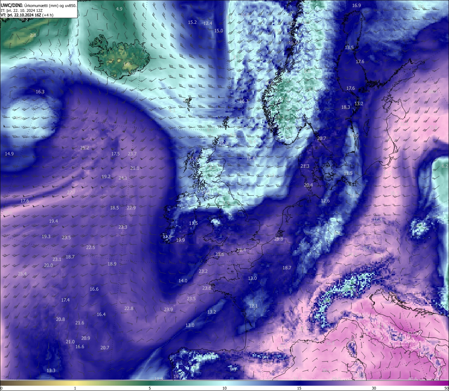Select the 20.8 map value
The height and width of the screenshot is (391, 449).
pyautogui.click(x=60, y=319)
